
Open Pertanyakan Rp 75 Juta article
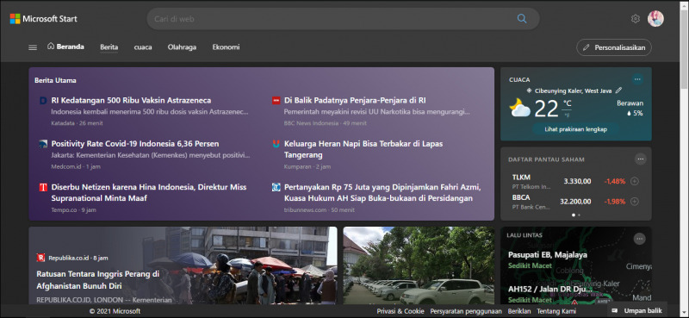pos(382,193)
